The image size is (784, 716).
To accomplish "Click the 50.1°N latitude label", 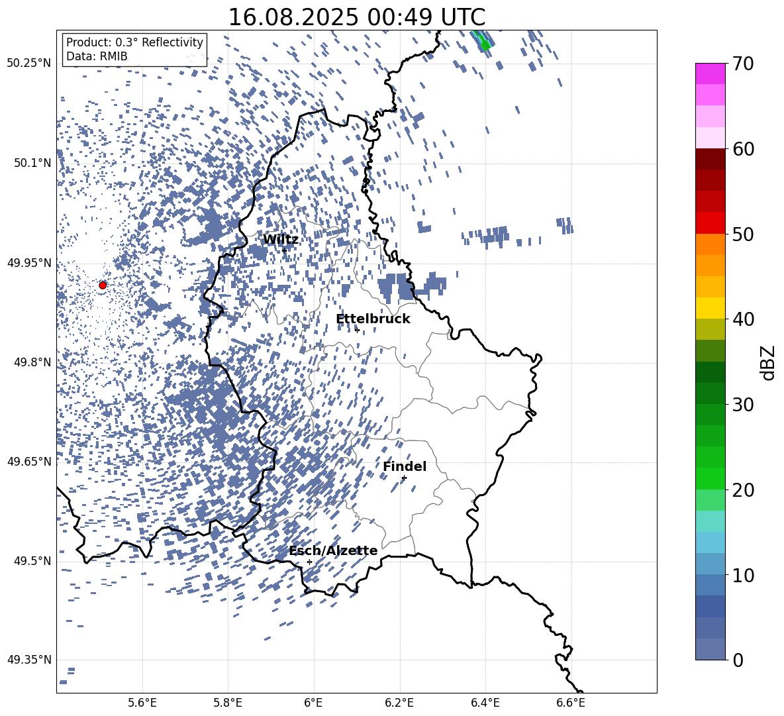I will click(x=32, y=163).
